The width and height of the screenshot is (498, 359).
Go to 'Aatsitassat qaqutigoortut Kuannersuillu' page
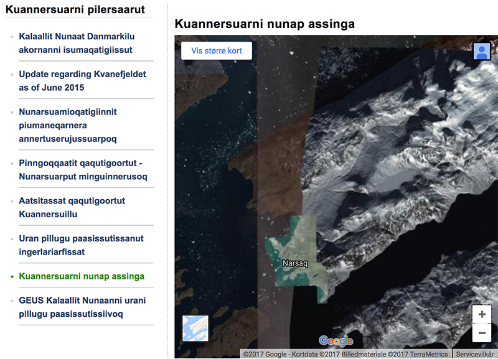(x=72, y=208)
